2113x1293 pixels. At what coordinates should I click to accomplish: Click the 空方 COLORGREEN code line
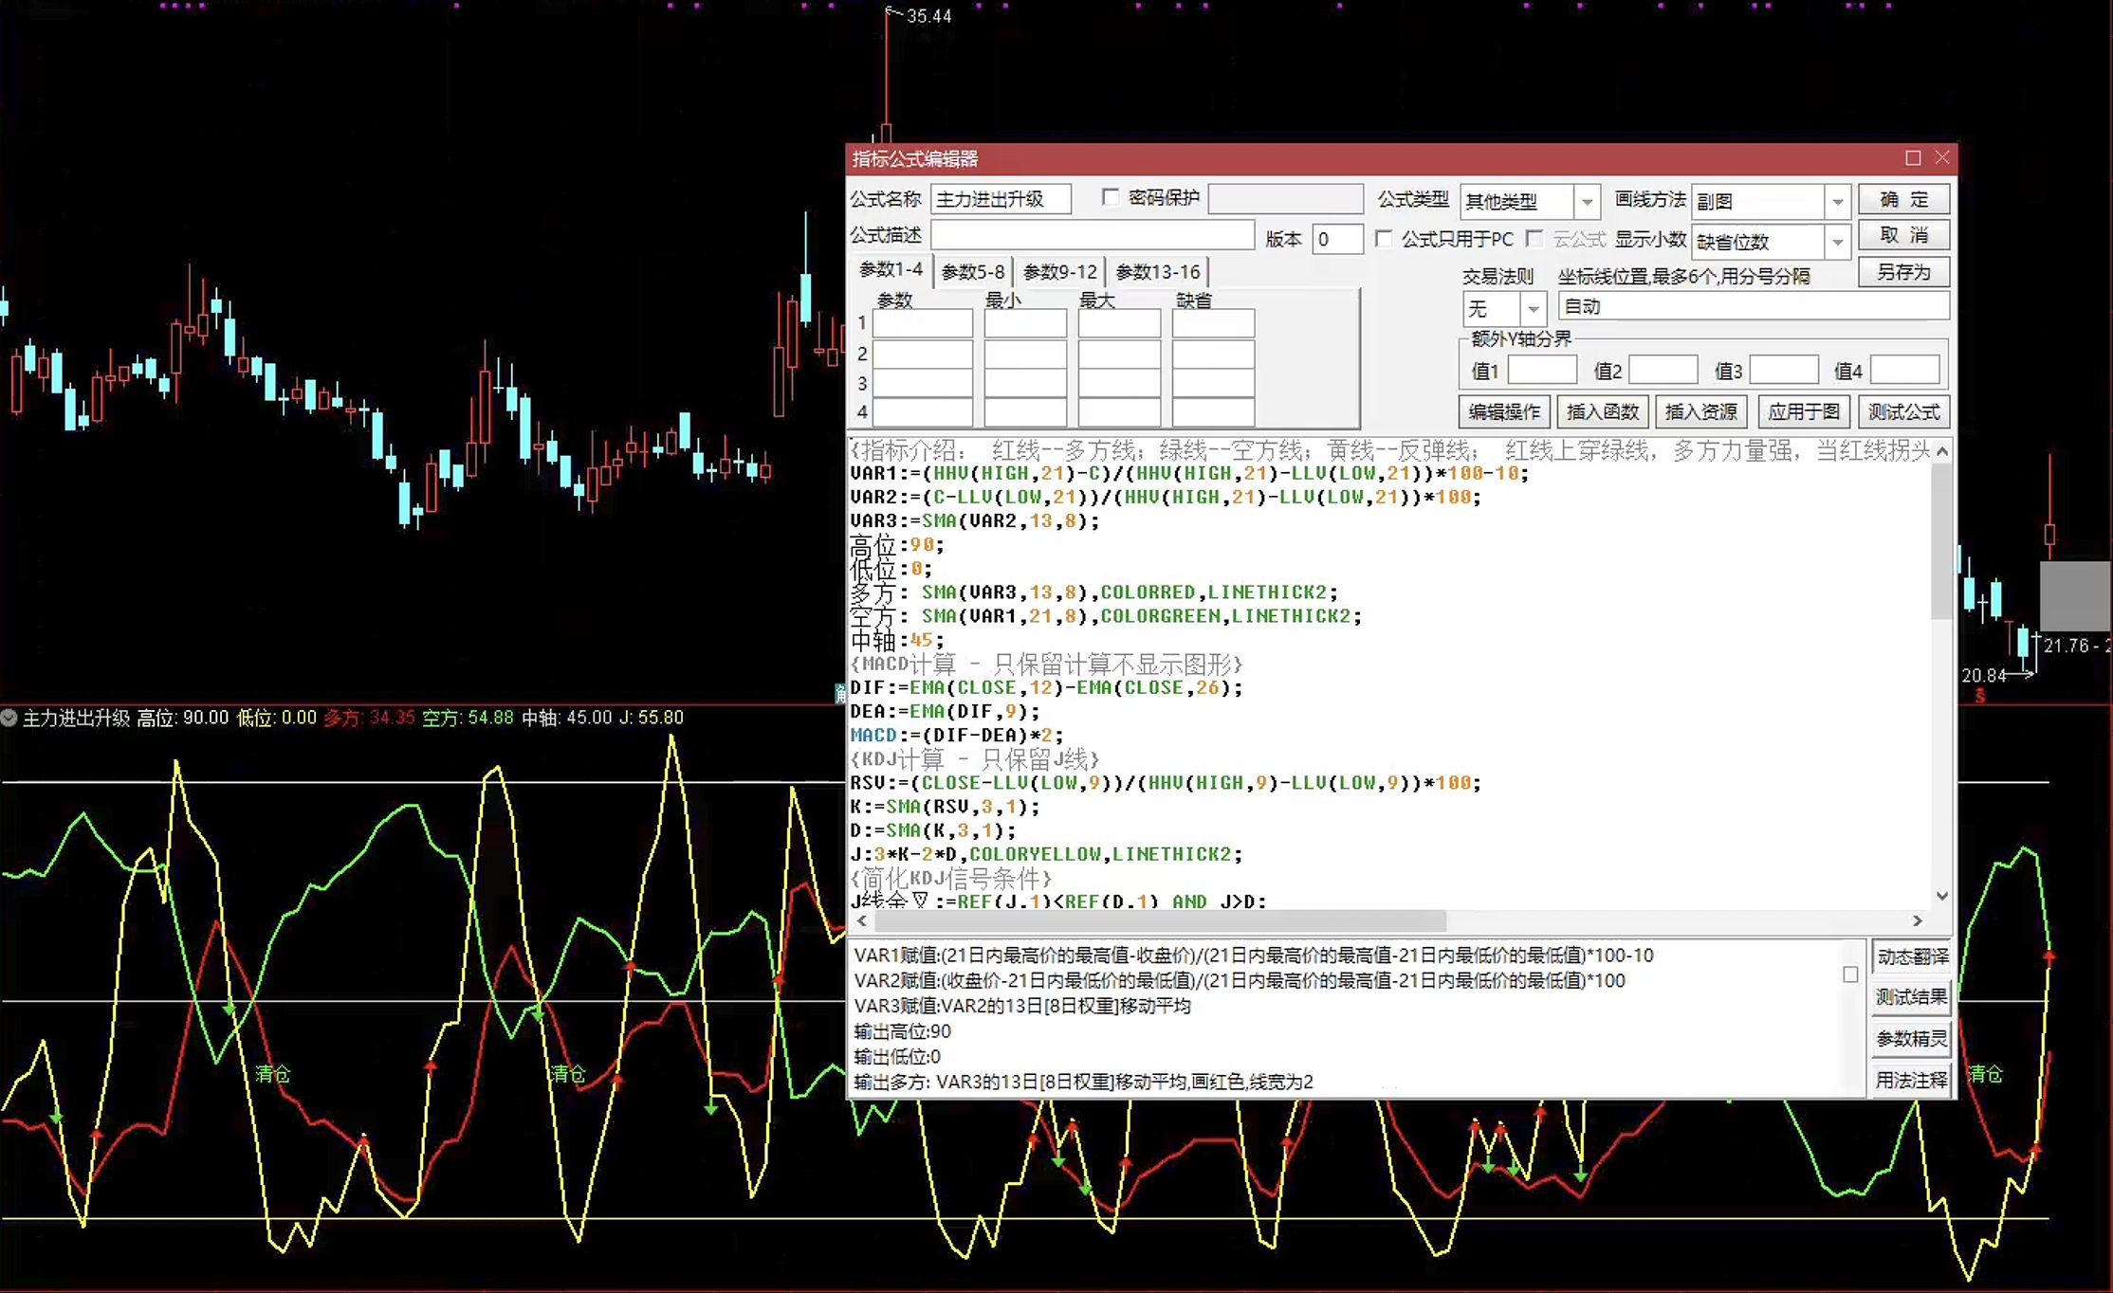coord(1106,616)
